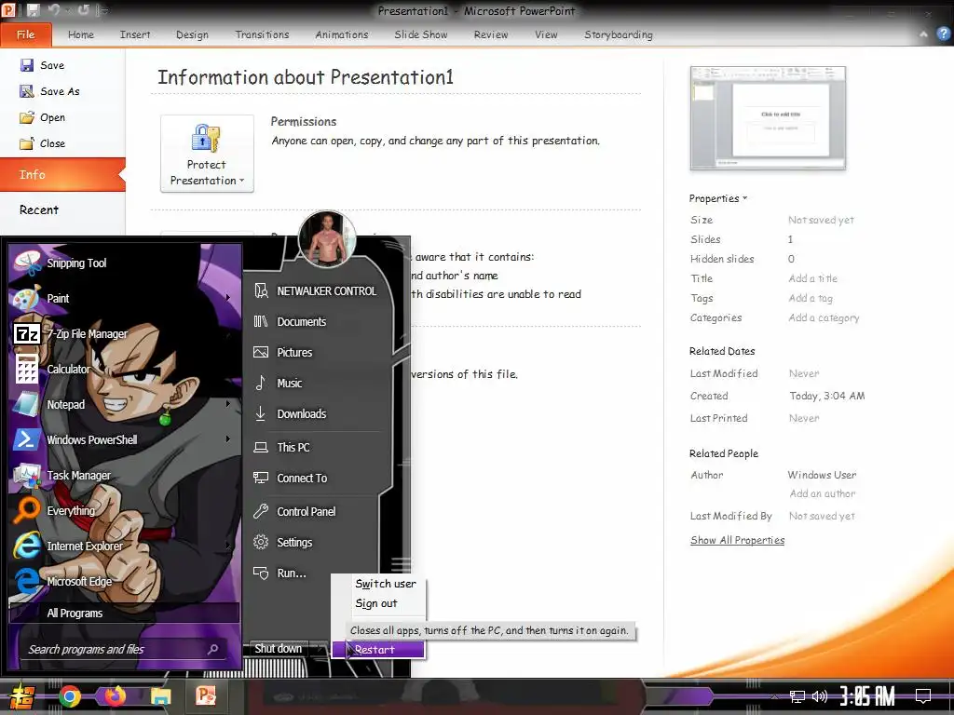Image resolution: width=954 pixels, height=715 pixels.
Task: Click the presentation preview thumbnail
Action: click(x=768, y=117)
